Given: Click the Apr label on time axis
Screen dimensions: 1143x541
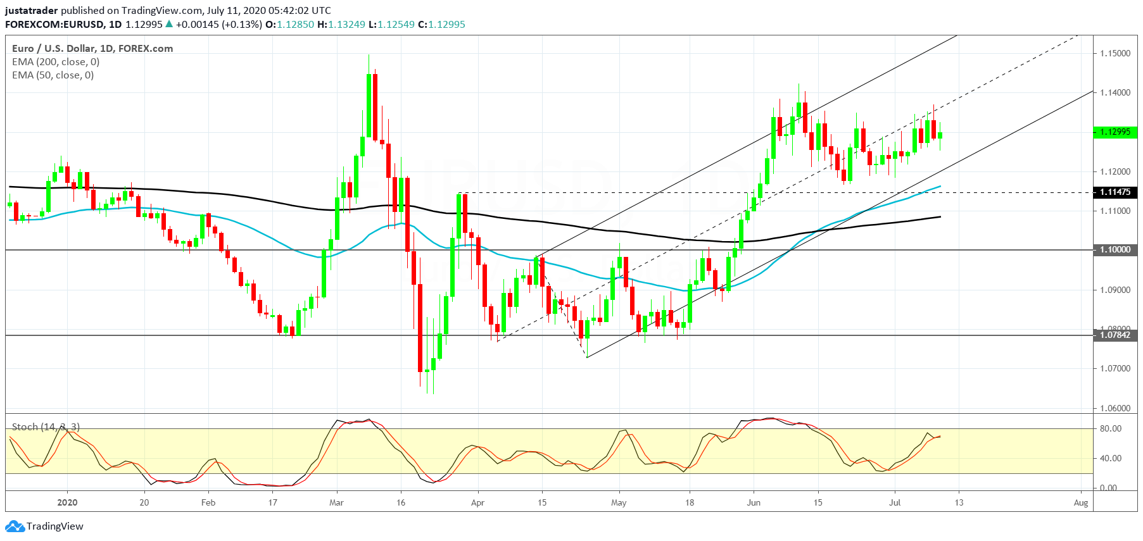Looking at the screenshot, I should [x=478, y=502].
